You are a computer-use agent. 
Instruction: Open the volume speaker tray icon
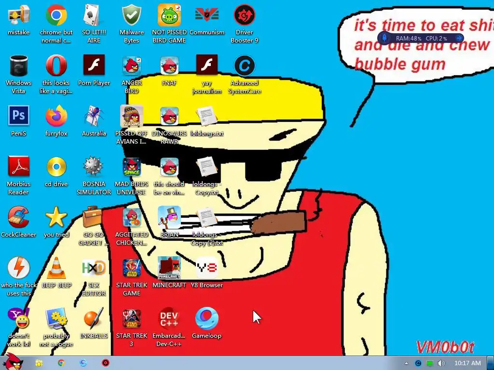coord(441,363)
